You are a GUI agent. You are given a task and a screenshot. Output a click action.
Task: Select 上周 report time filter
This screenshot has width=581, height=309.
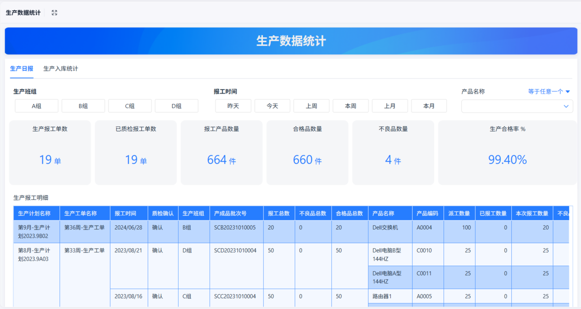coord(312,106)
